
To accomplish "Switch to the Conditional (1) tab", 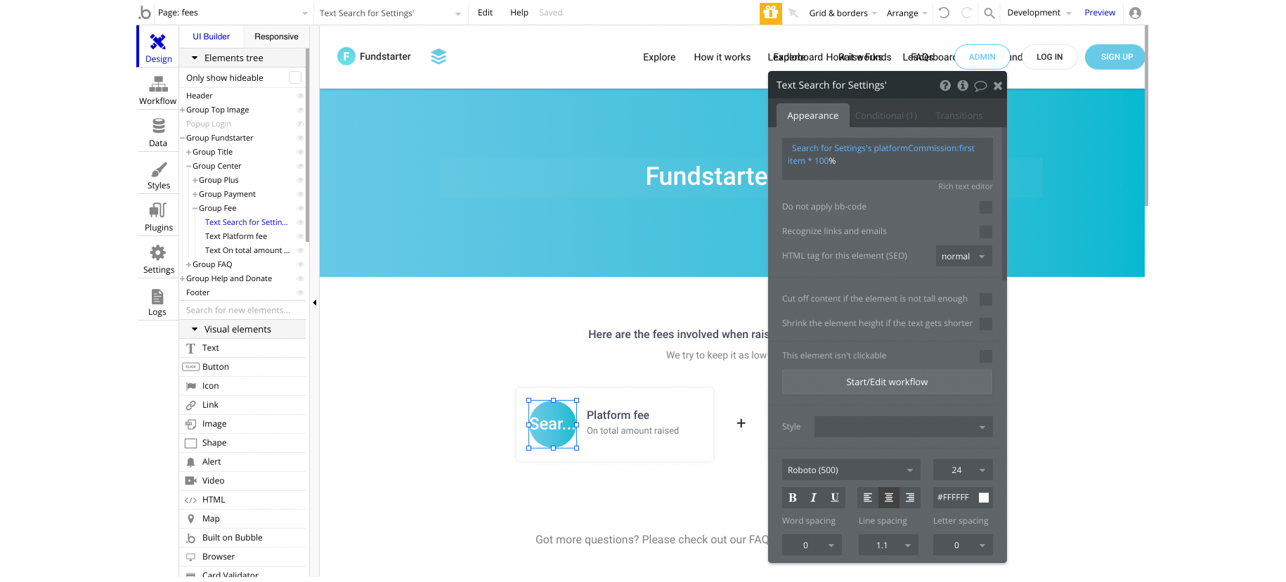I will (x=886, y=116).
